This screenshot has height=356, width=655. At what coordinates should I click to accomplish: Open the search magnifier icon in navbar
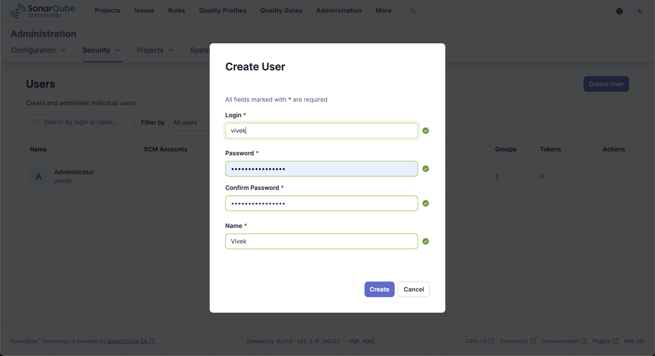413,11
